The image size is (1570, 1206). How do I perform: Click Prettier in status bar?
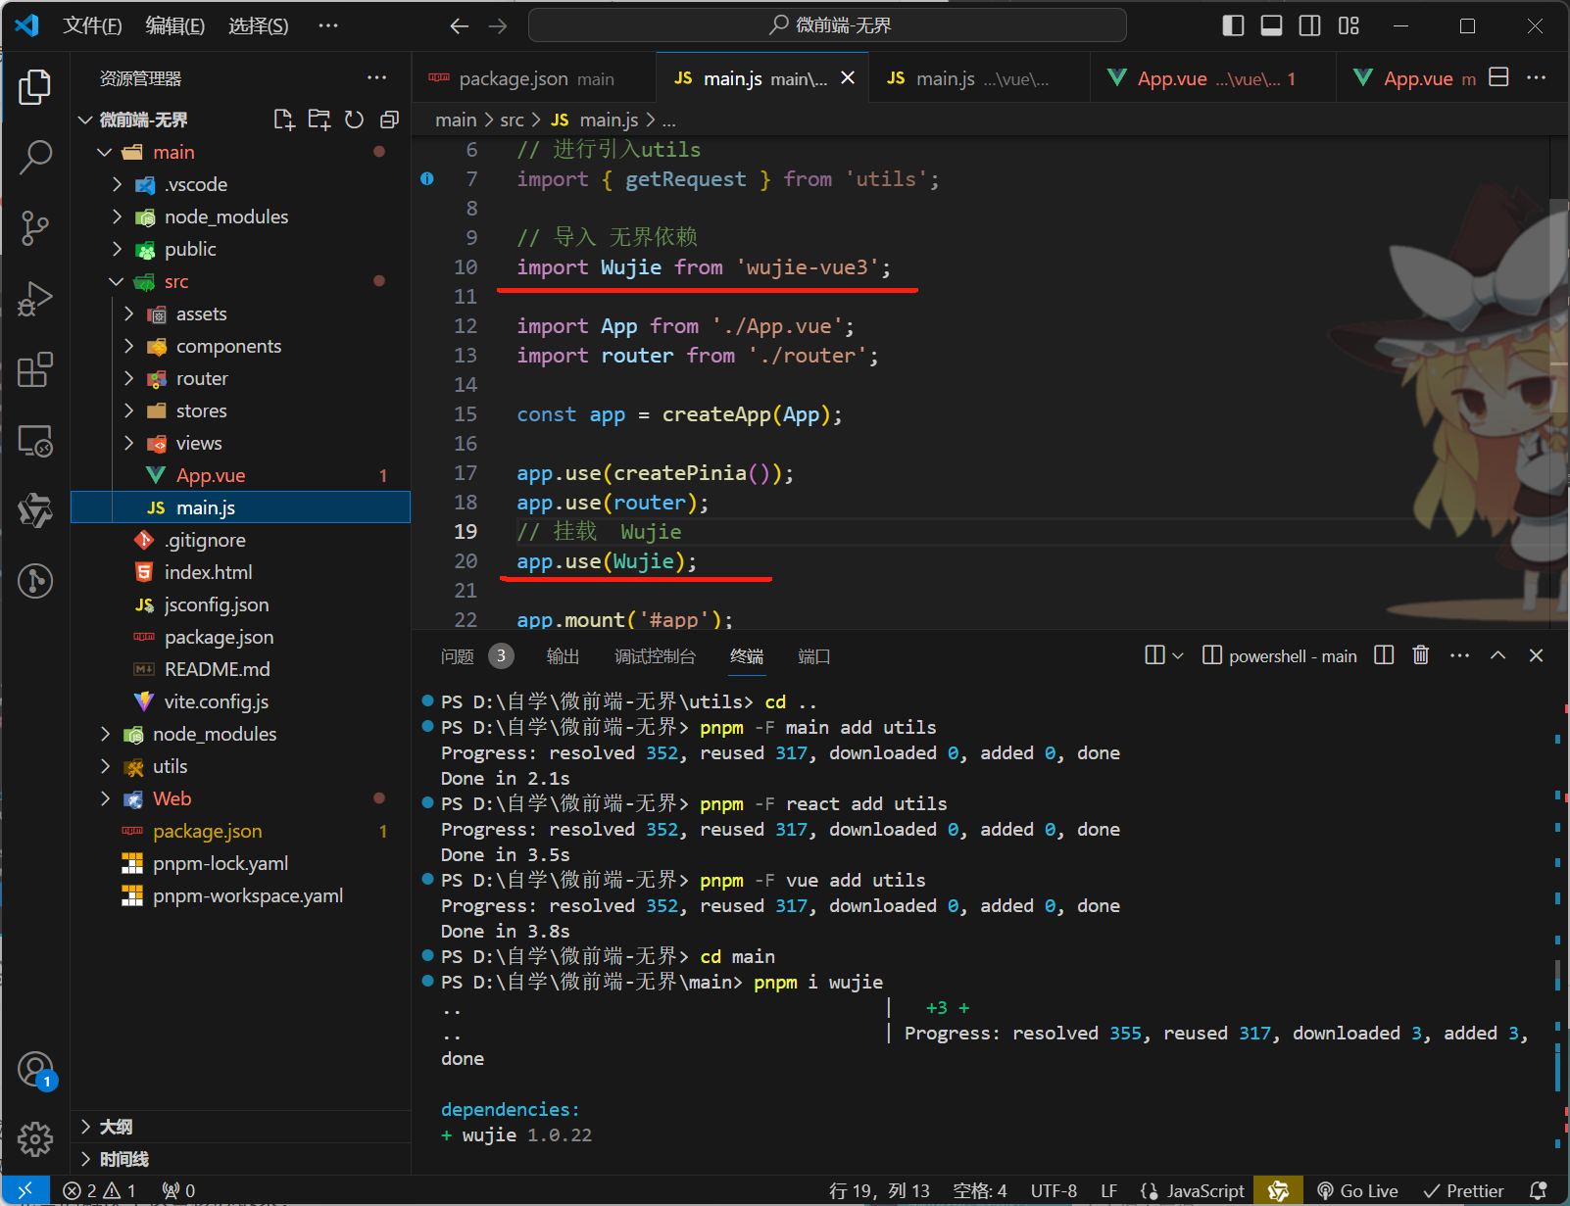point(1463,1190)
